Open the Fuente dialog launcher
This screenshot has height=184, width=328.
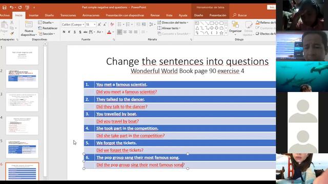tap(114, 39)
